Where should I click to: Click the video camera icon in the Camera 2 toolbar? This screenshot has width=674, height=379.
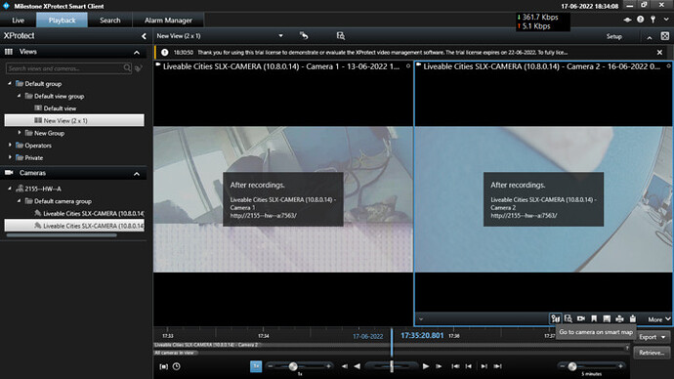pos(581,318)
